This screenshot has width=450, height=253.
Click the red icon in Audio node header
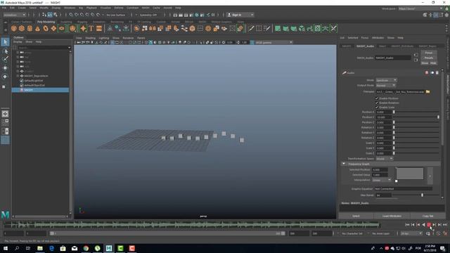click(x=427, y=73)
